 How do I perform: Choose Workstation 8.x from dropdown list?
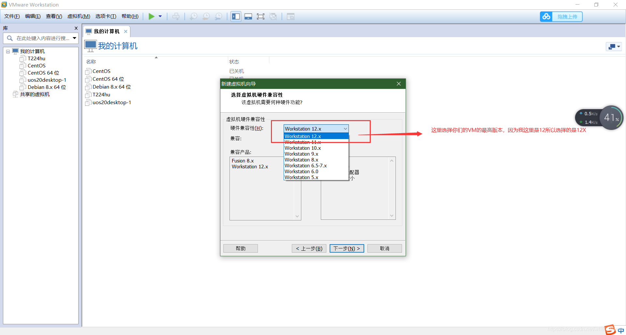pos(316,160)
